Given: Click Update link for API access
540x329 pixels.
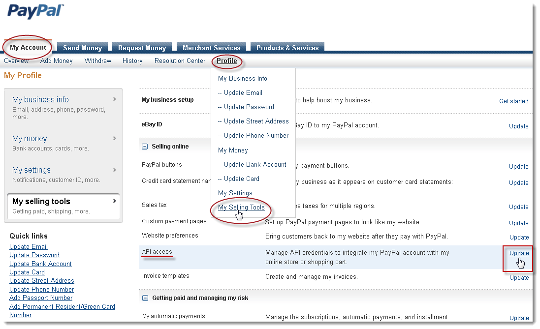Looking at the screenshot, I should pos(519,253).
